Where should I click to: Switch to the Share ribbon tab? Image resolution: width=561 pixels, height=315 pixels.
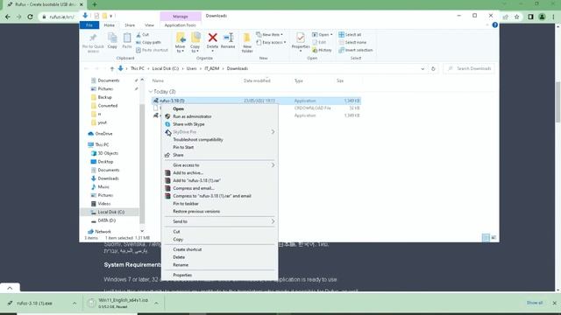click(x=130, y=25)
